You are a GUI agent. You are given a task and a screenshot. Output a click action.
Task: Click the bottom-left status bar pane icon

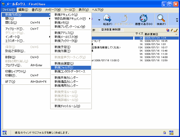point(4,133)
